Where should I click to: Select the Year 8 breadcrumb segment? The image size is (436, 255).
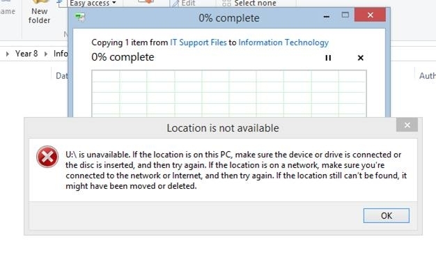tap(26, 54)
